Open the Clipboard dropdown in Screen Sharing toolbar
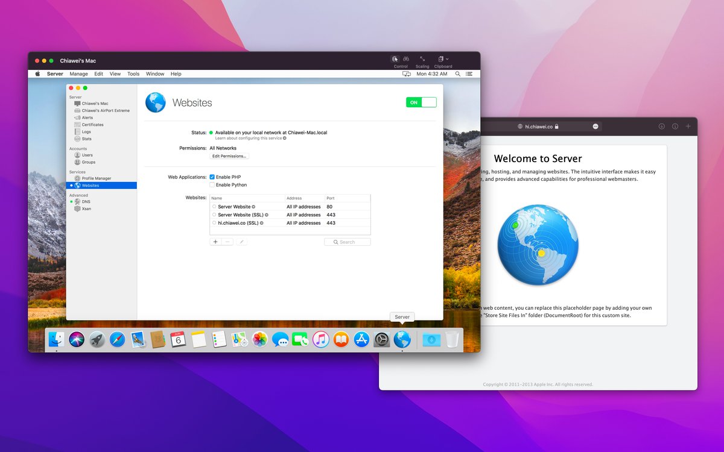The image size is (724, 452). point(443,59)
